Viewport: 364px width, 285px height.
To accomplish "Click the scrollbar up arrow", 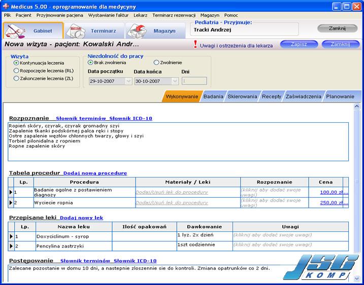I will pyautogui.click(x=356, y=106).
